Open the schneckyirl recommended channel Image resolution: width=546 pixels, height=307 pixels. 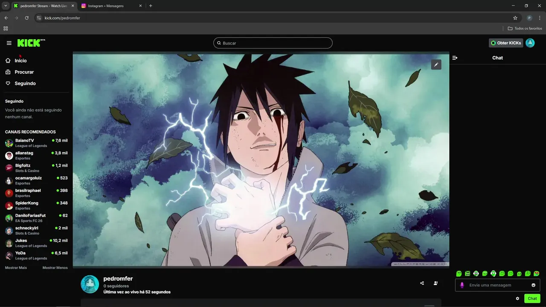point(36,231)
